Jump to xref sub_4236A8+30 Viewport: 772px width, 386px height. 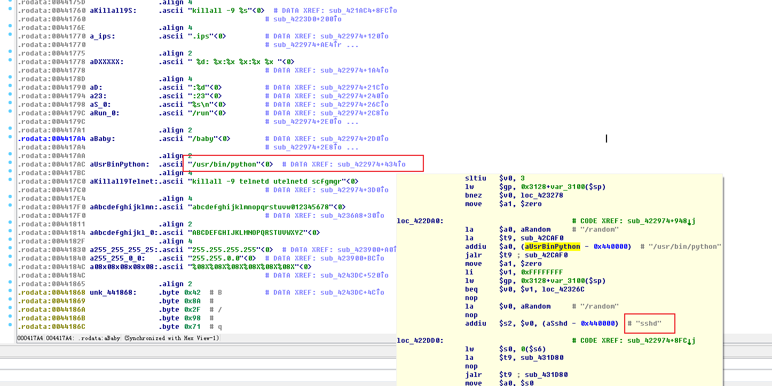[353, 216]
